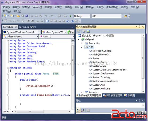Image resolution: width=148 pixels, height=121 pixels.
Task: Click Property Pages icon in Properties panel
Action: pyautogui.click(x=88, y=110)
